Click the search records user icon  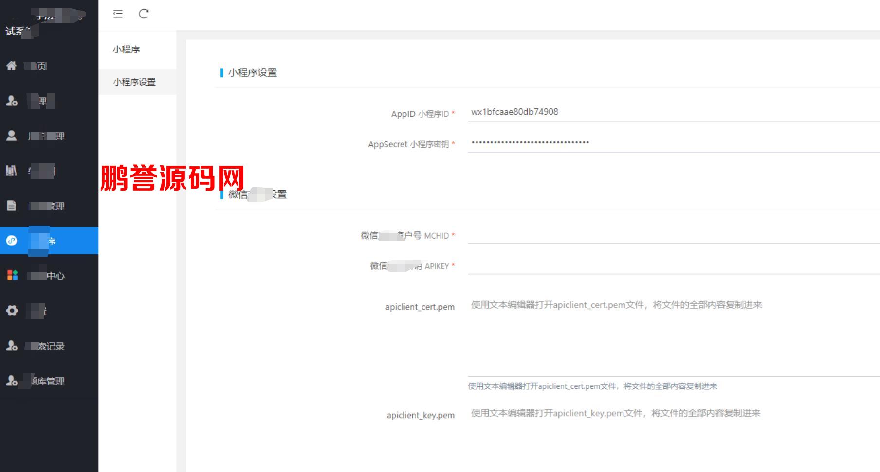pos(12,346)
